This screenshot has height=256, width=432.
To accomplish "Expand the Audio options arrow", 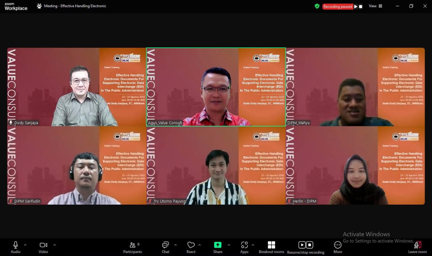I will tap(25, 245).
